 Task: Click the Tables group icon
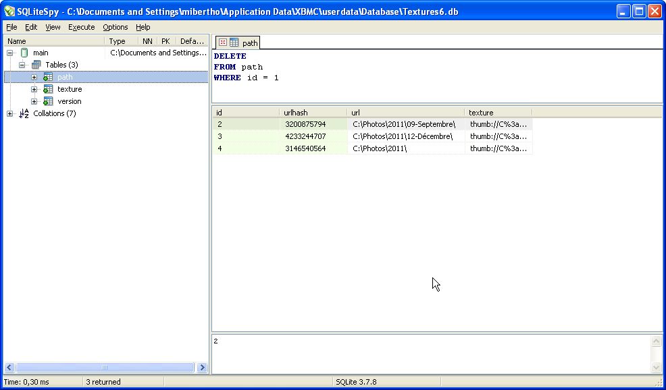click(x=36, y=65)
